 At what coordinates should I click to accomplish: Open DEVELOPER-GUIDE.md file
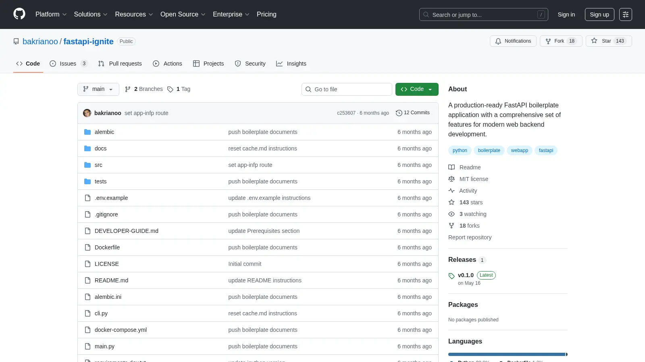[x=127, y=231]
